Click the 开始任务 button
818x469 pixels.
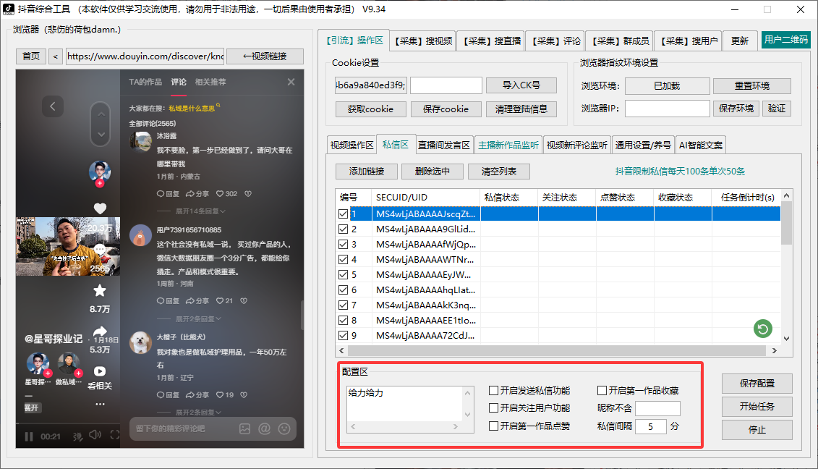[x=757, y=407]
